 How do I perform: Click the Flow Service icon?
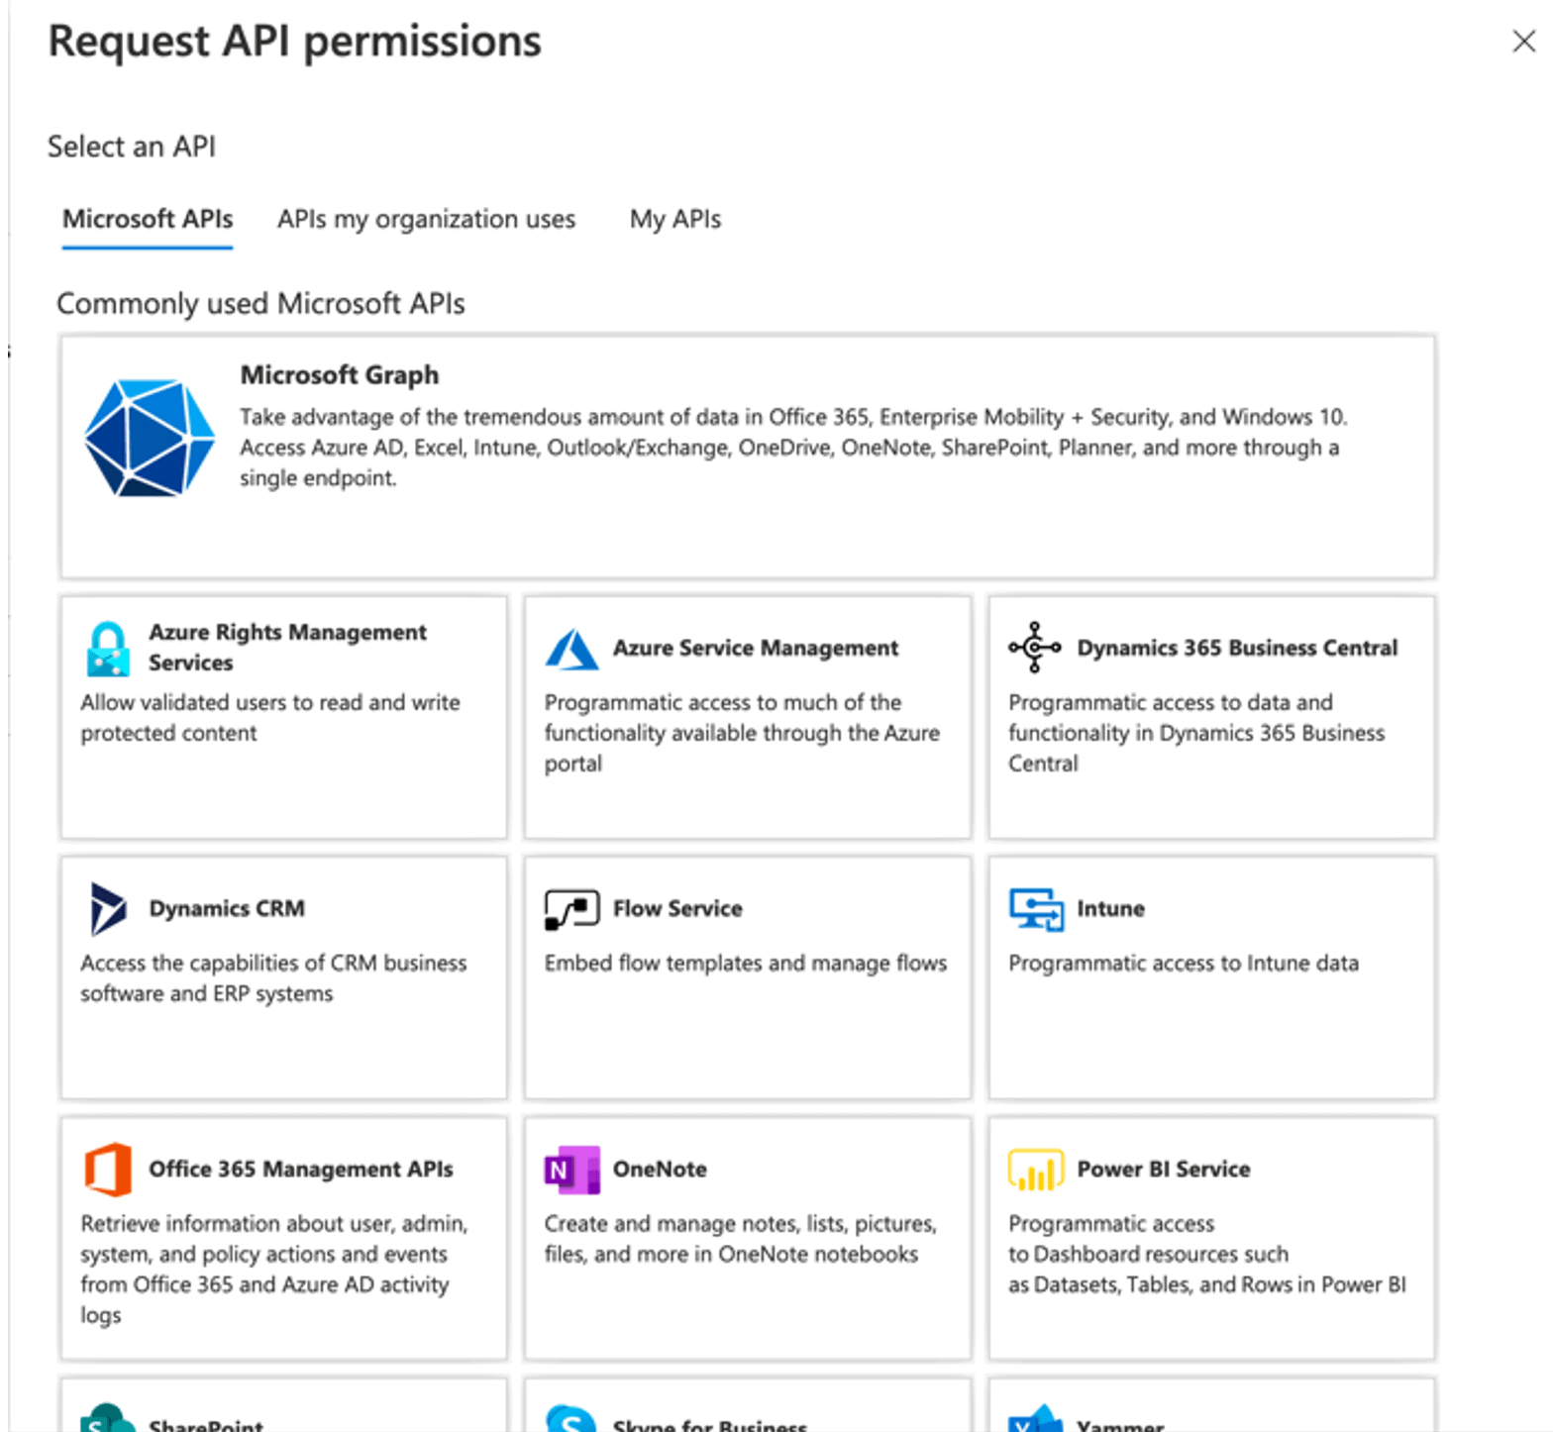[571, 909]
